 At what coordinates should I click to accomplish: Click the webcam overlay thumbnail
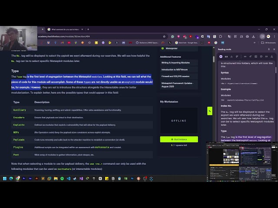tap(19, 38)
